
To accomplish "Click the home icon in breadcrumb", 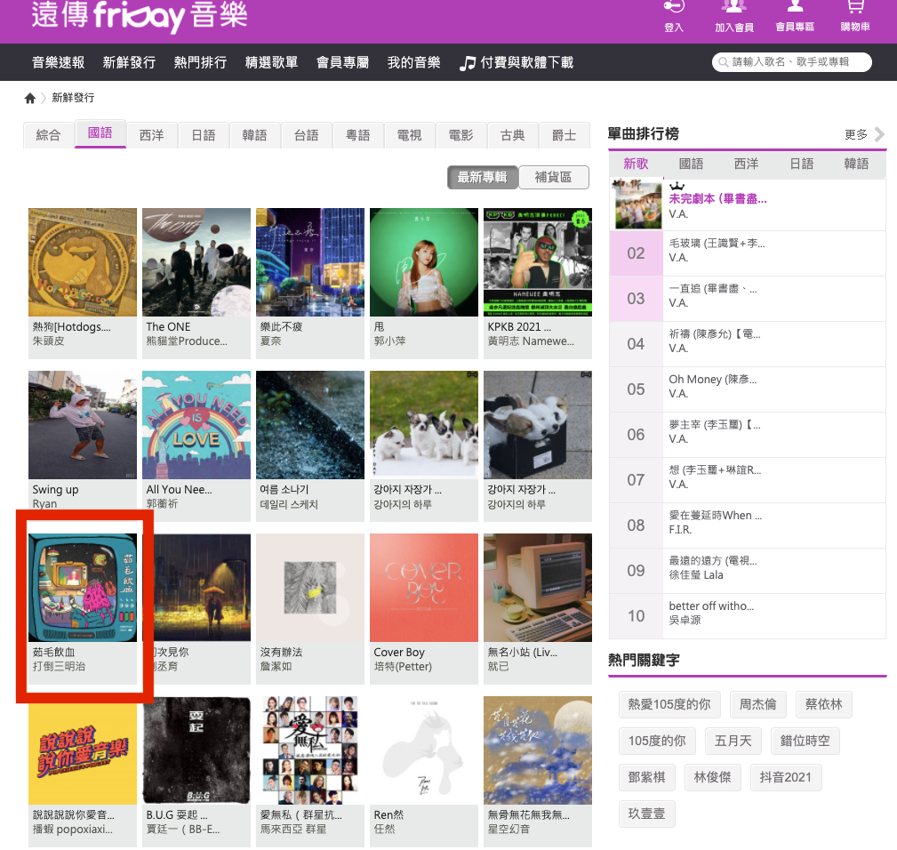I will pos(30,98).
